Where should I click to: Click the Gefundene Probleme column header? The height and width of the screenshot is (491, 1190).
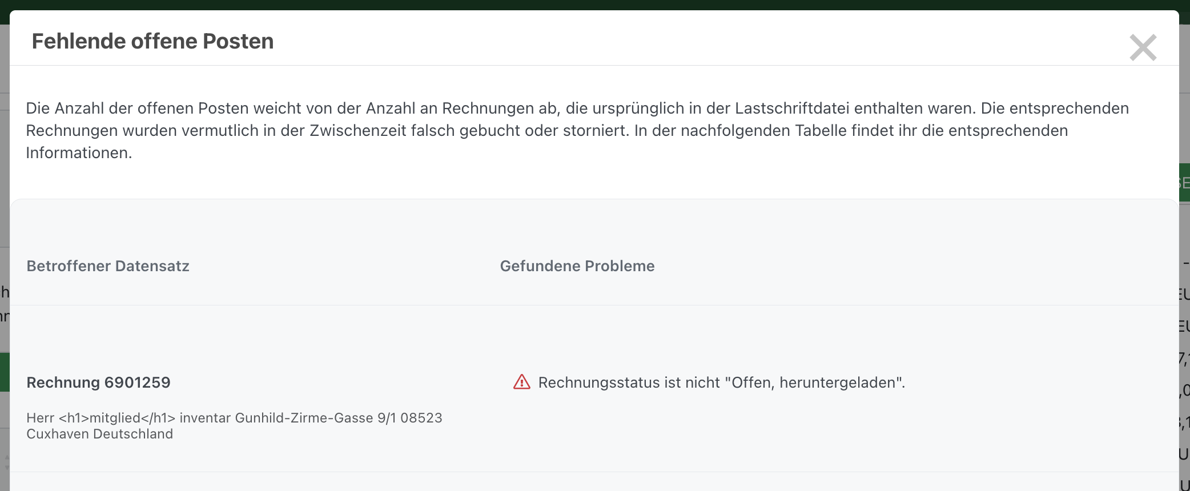click(x=577, y=266)
